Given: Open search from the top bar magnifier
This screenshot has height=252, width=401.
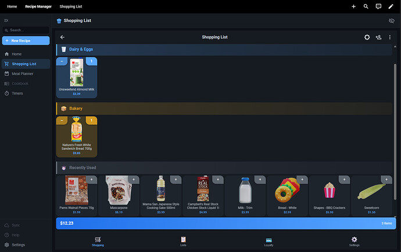Looking at the screenshot, I should (x=366, y=6).
